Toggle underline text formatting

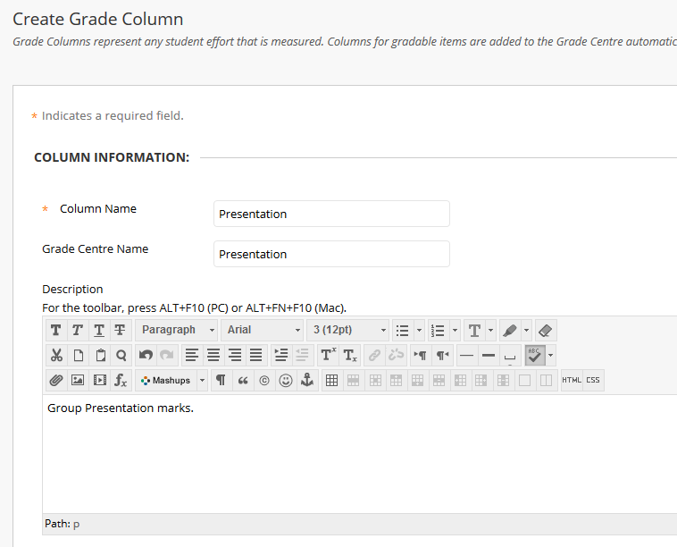pos(99,331)
